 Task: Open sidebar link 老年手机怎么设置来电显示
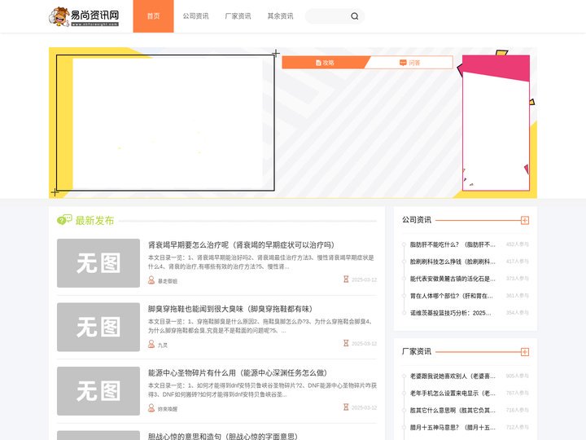point(453,394)
